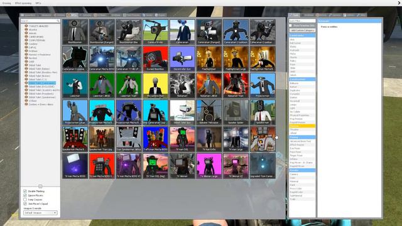Open the NPCs menu in top bar
The height and width of the screenshot is (226, 402).
pos(38,3)
